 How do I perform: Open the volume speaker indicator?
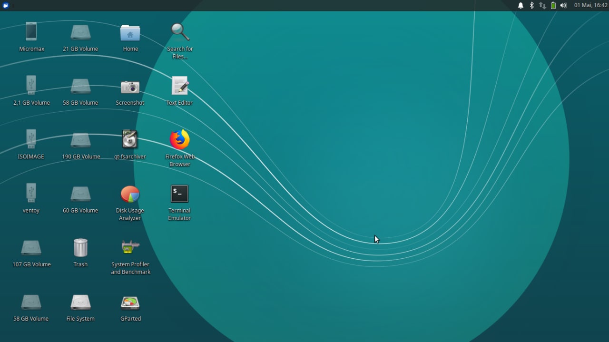(563, 5)
